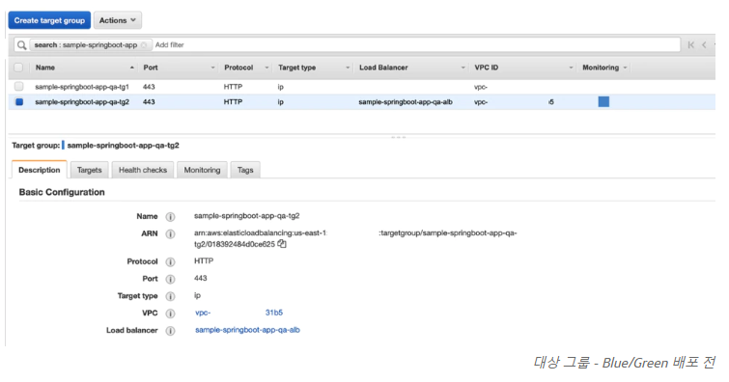Click the tg1 row Port value 443
Image resolution: width=729 pixels, height=382 pixels.
(x=149, y=87)
